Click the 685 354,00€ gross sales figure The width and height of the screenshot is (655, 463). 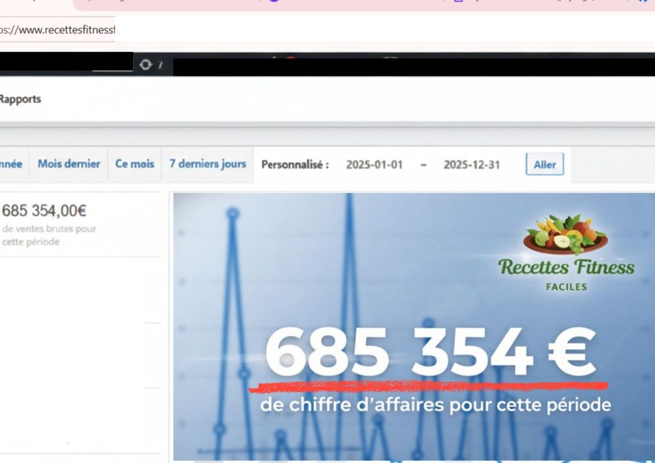[x=44, y=210]
